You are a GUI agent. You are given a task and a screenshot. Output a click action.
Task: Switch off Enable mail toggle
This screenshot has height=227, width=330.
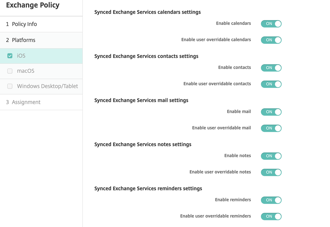pos(271,112)
